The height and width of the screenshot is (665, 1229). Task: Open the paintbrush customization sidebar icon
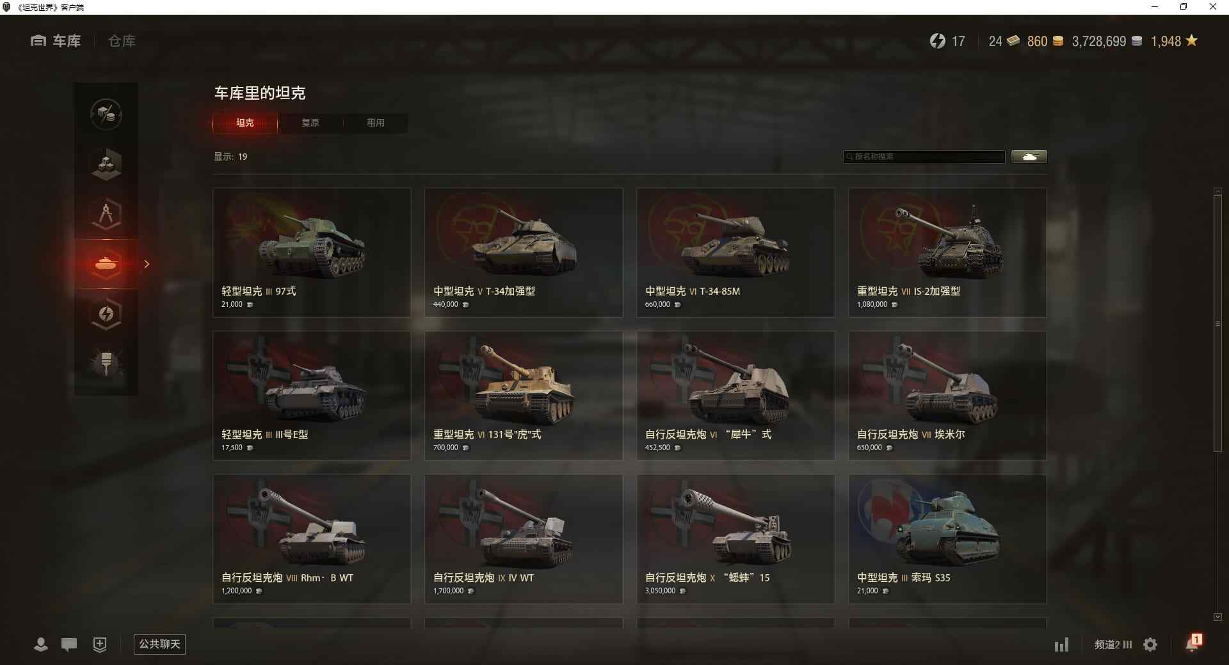tap(106, 364)
